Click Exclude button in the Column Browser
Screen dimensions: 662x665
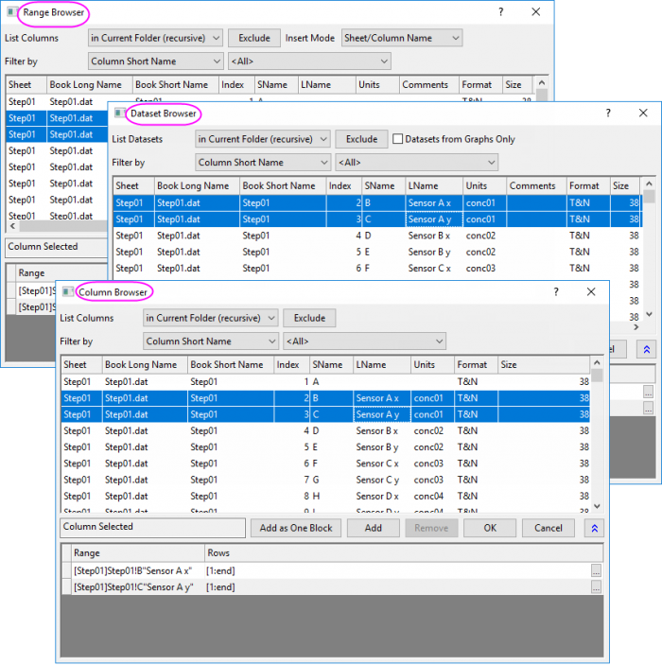pos(309,318)
